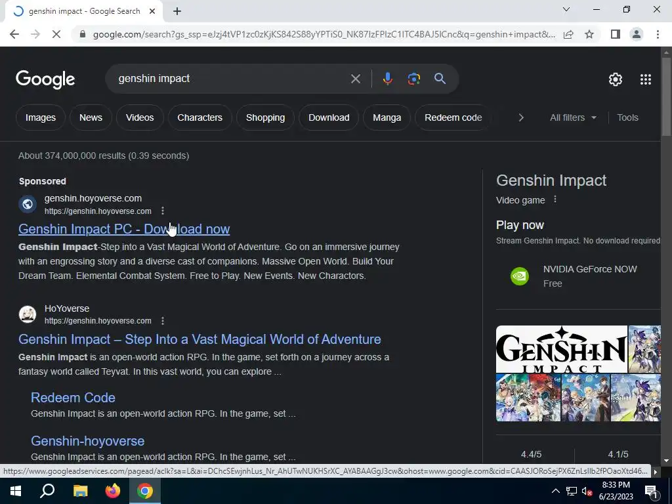Viewport: 672px width, 504px height.
Task: Open the network tray icon
Action: (x=572, y=491)
